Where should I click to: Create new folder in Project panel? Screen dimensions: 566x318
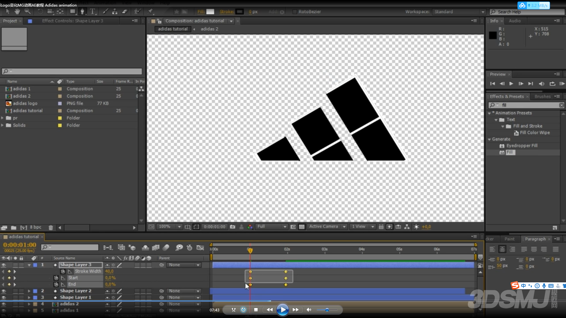click(x=13, y=228)
